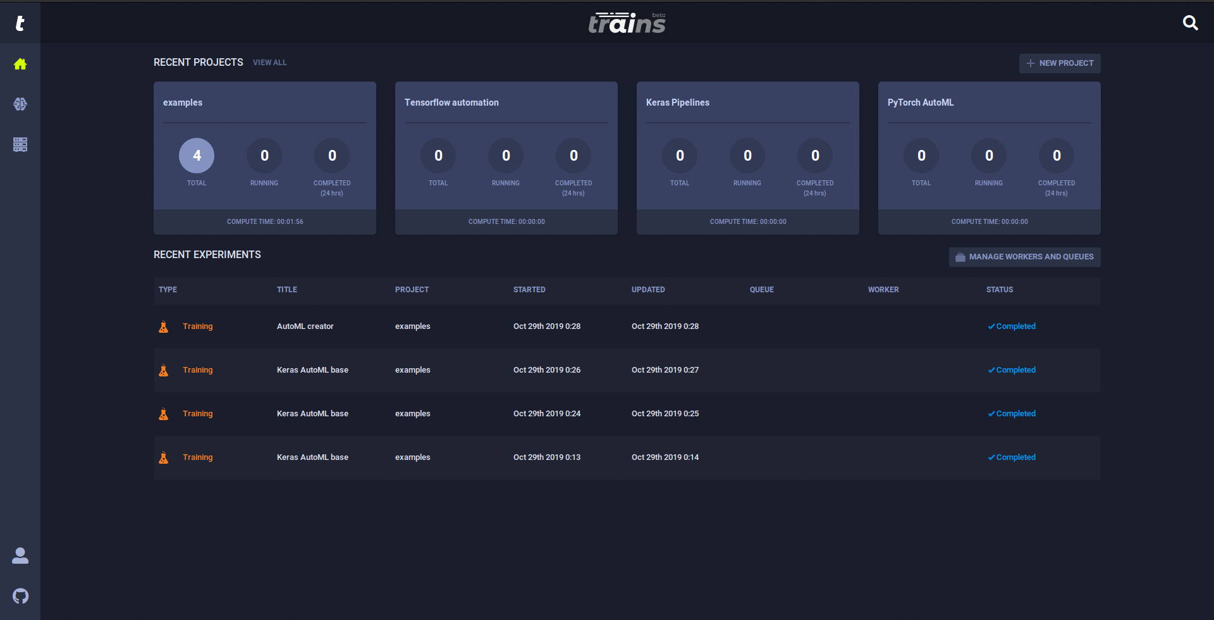Open the Workers and Queues sidebar icon
The height and width of the screenshot is (620, 1214).
tap(20, 144)
